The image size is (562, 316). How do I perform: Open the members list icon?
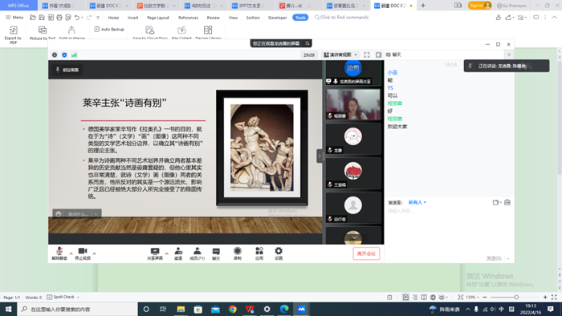(x=198, y=251)
